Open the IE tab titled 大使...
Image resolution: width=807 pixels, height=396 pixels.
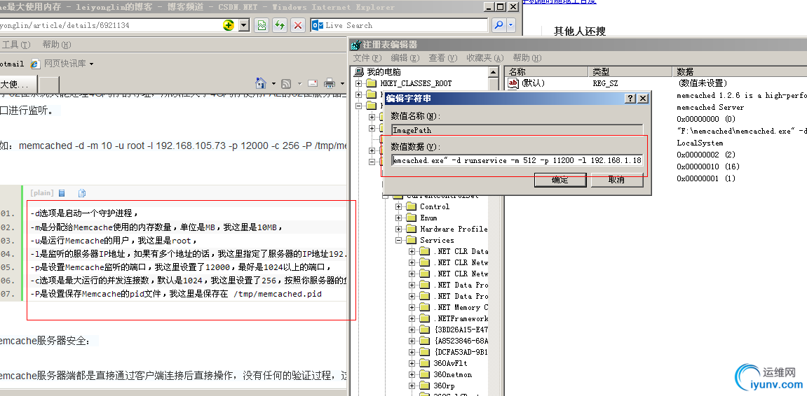click(19, 84)
